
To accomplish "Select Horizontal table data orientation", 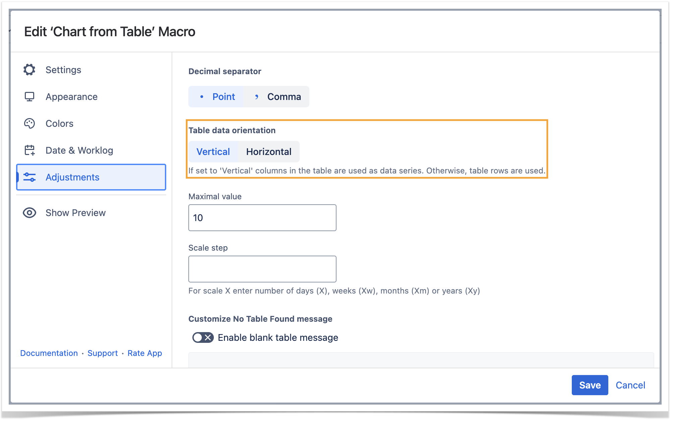I will pos(268,152).
